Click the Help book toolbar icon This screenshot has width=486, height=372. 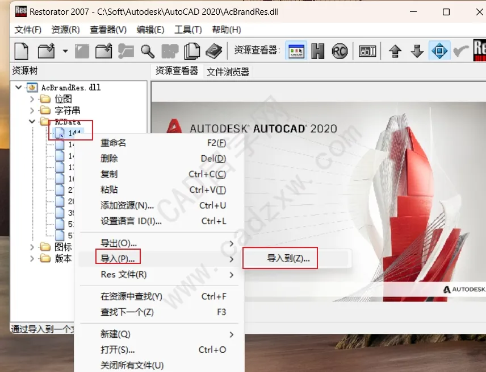[214, 51]
